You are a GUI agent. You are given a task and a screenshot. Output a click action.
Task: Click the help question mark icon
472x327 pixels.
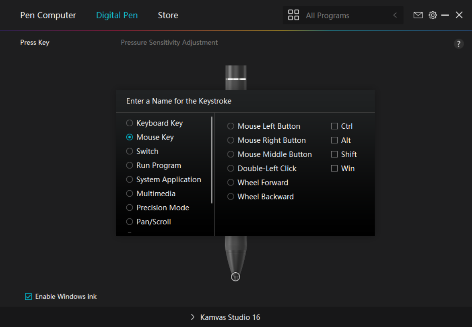click(x=458, y=44)
